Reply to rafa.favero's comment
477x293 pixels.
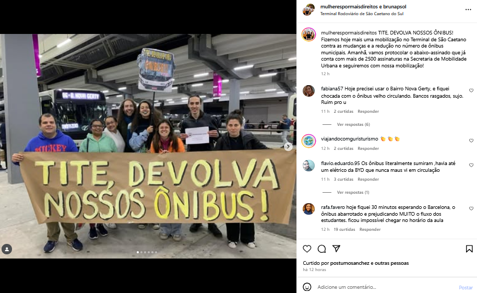(370, 229)
